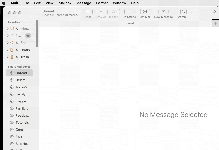The height and width of the screenshot is (150, 219).
Task: Open the All Sent mailbox
Action: click(x=19, y=43)
